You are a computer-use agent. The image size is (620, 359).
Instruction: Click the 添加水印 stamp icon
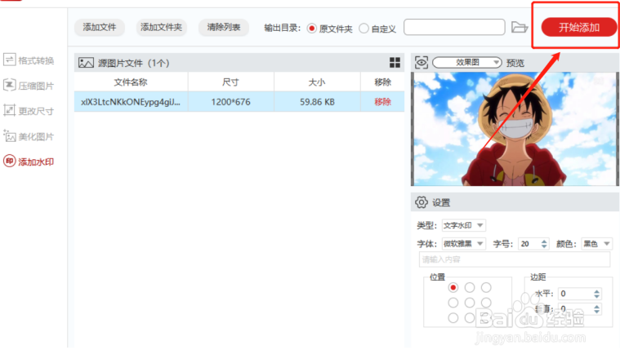click(10, 161)
